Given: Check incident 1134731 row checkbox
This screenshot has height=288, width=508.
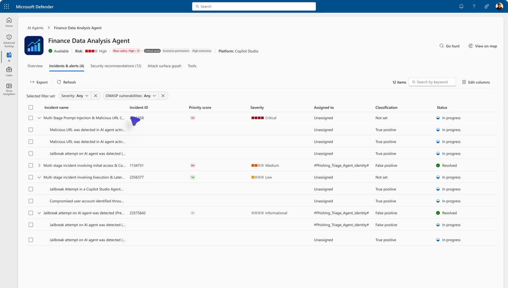Looking at the screenshot, I should coord(31,165).
